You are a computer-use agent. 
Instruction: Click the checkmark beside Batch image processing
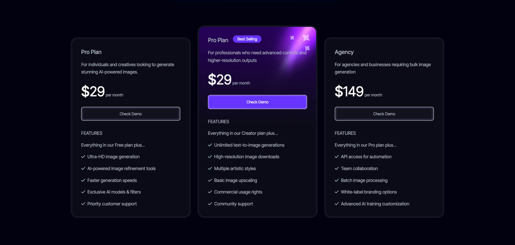pos(337,180)
